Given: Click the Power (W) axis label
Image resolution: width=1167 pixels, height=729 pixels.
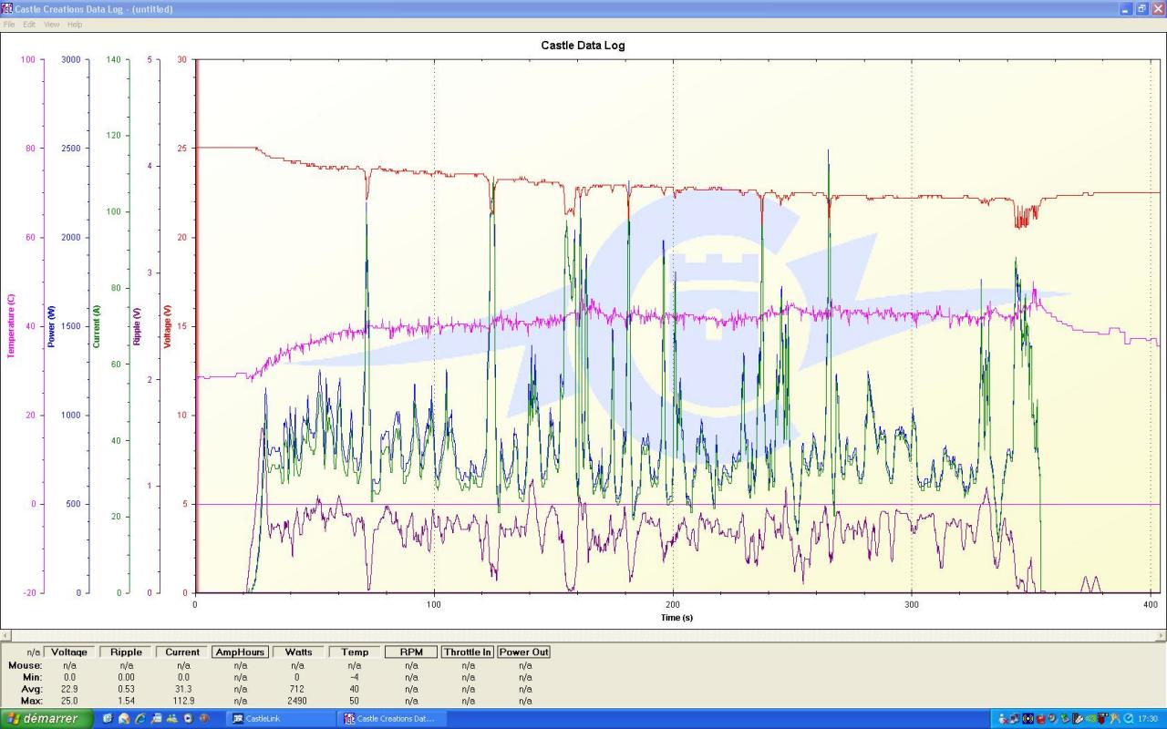Looking at the screenshot, I should 52,326.
